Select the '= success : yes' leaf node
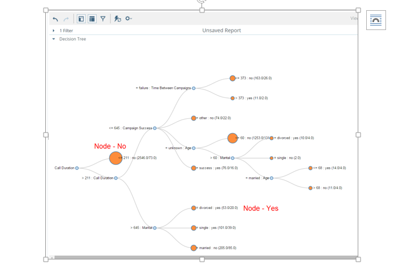 click(x=194, y=168)
